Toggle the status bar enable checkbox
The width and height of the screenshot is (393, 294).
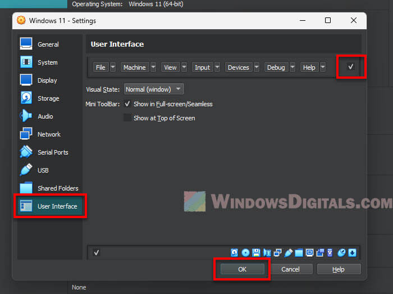point(97,252)
